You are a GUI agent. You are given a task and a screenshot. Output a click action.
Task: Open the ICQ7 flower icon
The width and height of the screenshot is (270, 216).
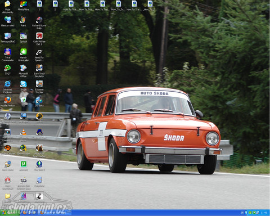pyautogui.click(x=7, y=68)
